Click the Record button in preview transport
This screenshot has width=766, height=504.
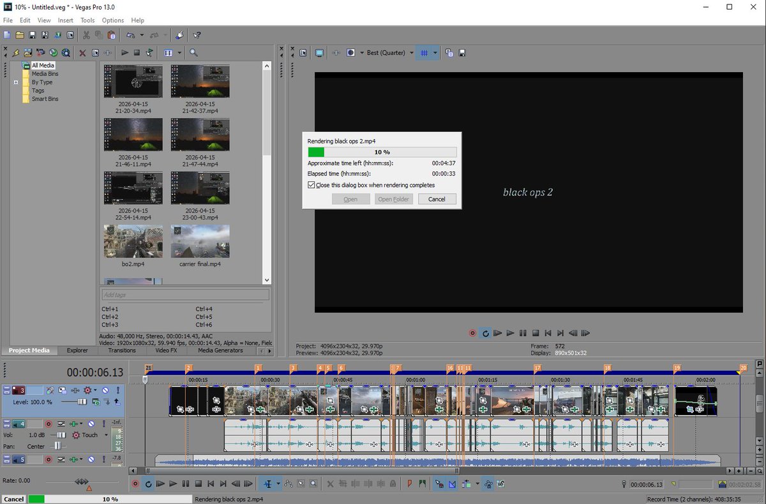tap(472, 333)
